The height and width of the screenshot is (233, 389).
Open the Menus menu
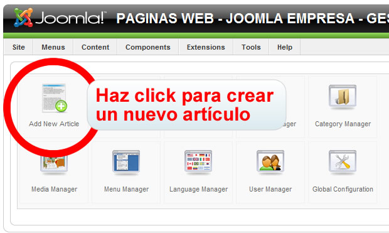click(x=53, y=47)
